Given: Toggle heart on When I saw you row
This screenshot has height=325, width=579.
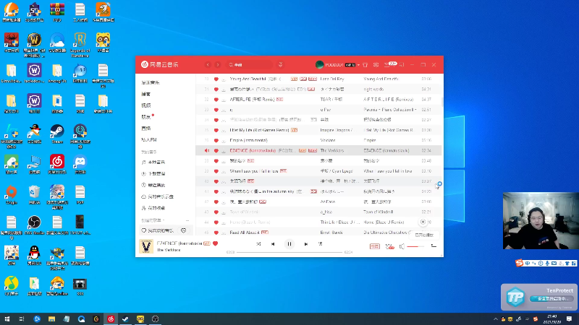Looking at the screenshot, I should tap(216, 171).
